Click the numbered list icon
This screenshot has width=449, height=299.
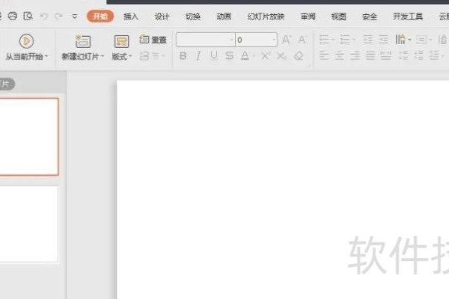click(x=345, y=40)
